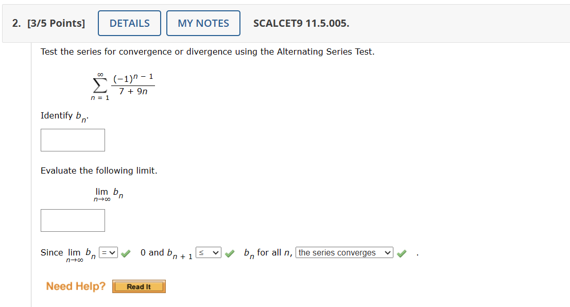Click the green checkmark beside the equals dropdown

(x=125, y=253)
